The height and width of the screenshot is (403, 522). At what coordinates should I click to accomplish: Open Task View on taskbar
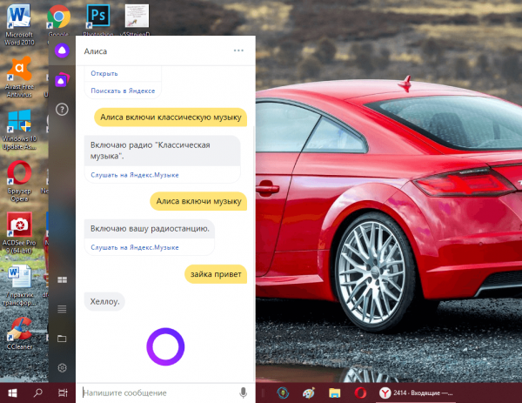pos(63,393)
